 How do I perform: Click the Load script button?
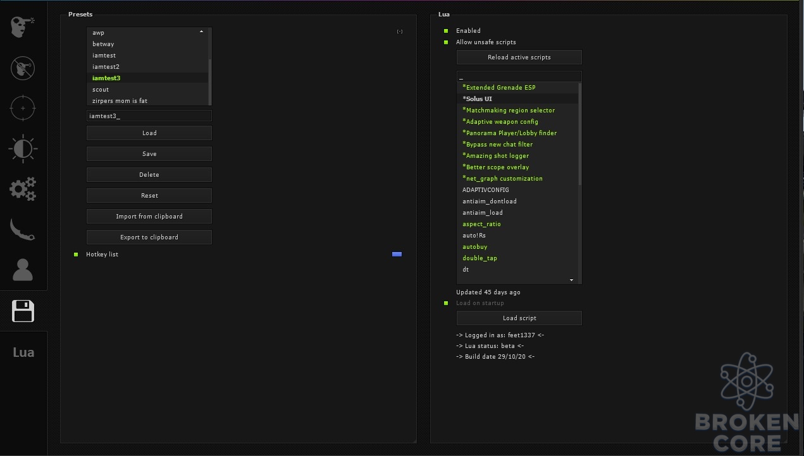tap(519, 318)
